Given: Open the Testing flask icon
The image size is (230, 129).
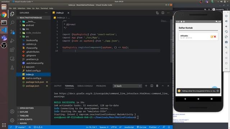Looking at the screenshot, I should [12, 68].
